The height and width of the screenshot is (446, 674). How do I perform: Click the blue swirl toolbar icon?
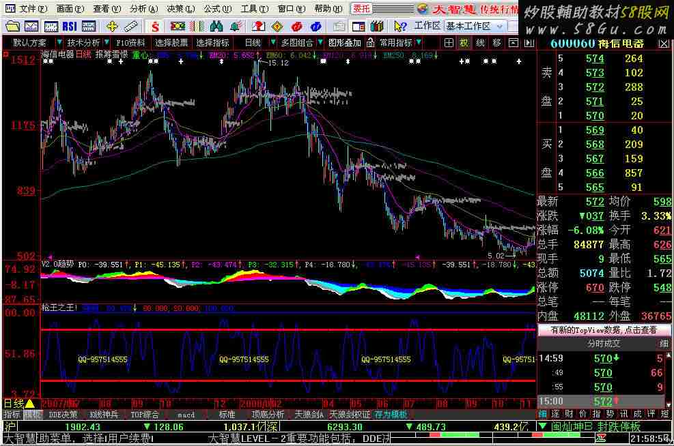point(316,27)
